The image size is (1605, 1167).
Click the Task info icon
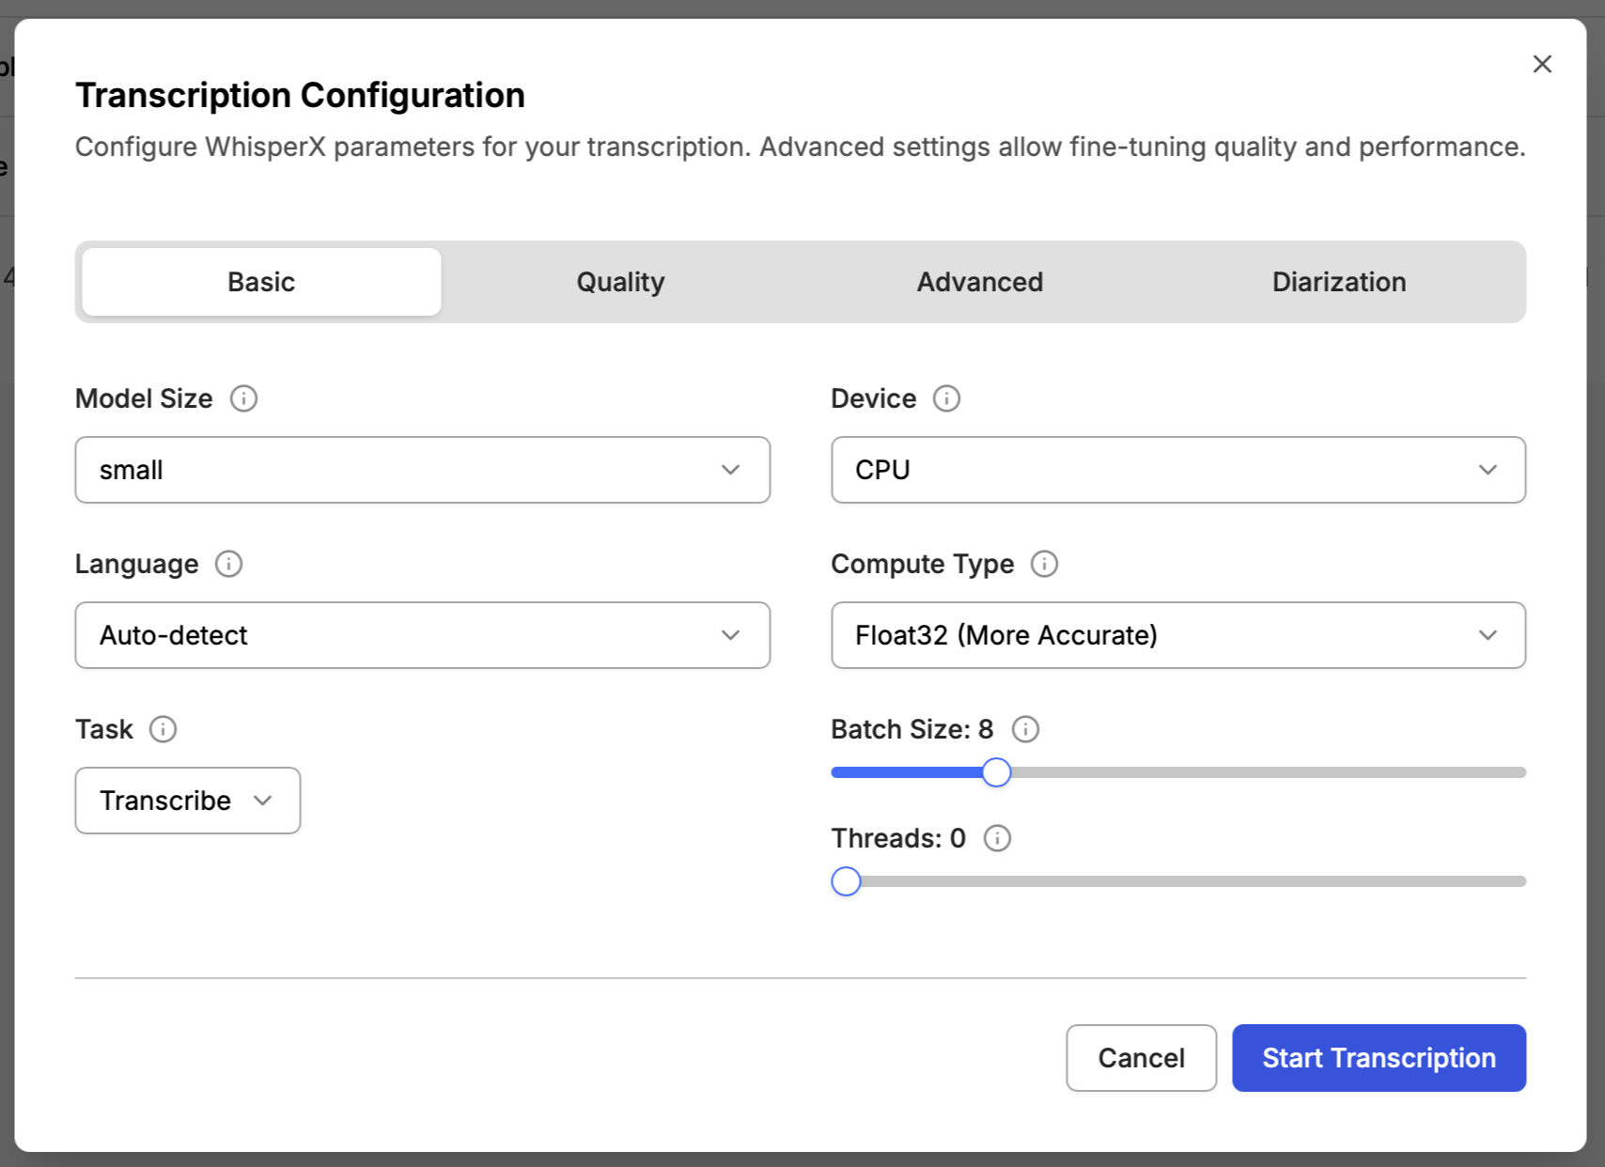(163, 729)
